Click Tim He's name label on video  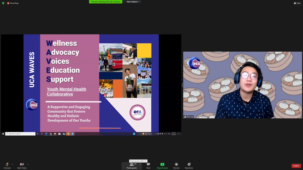point(189,117)
